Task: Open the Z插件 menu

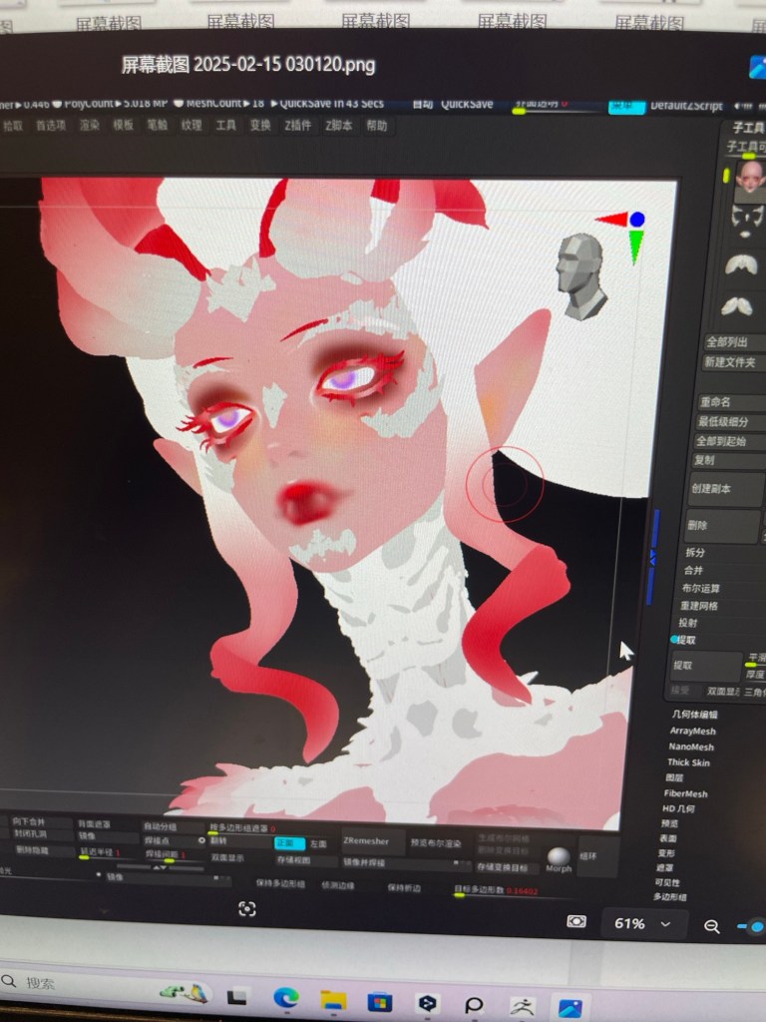Action: pyautogui.click(x=297, y=125)
